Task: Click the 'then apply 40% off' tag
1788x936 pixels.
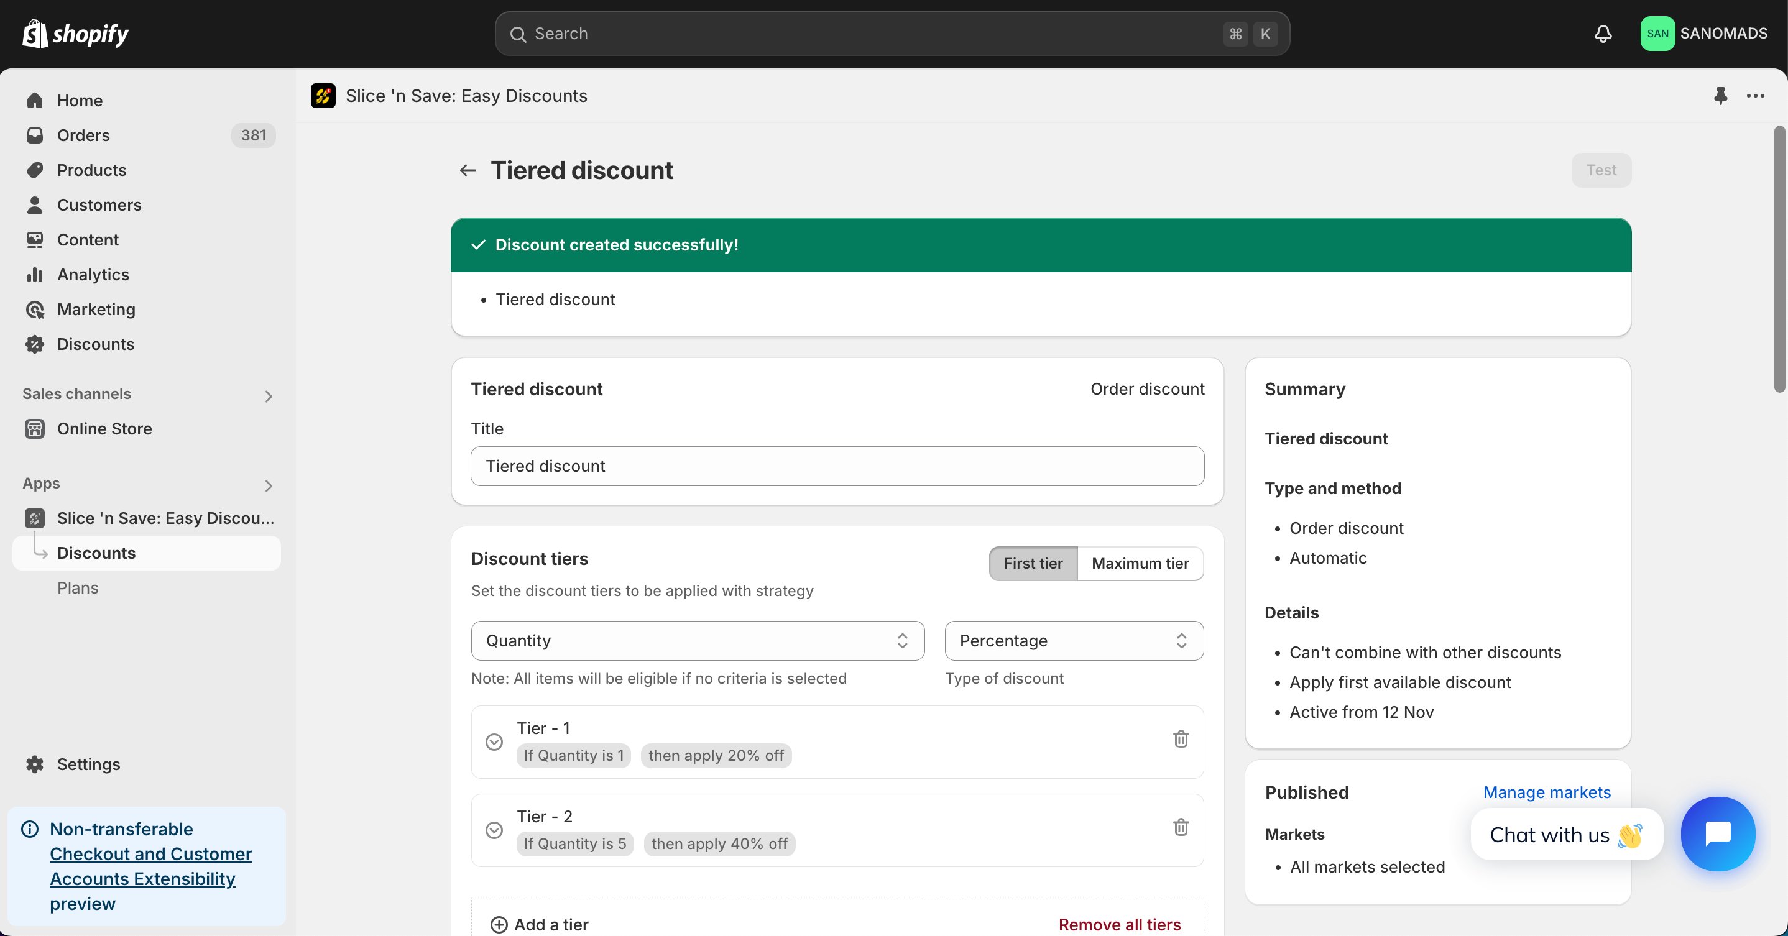Action: tap(719, 844)
